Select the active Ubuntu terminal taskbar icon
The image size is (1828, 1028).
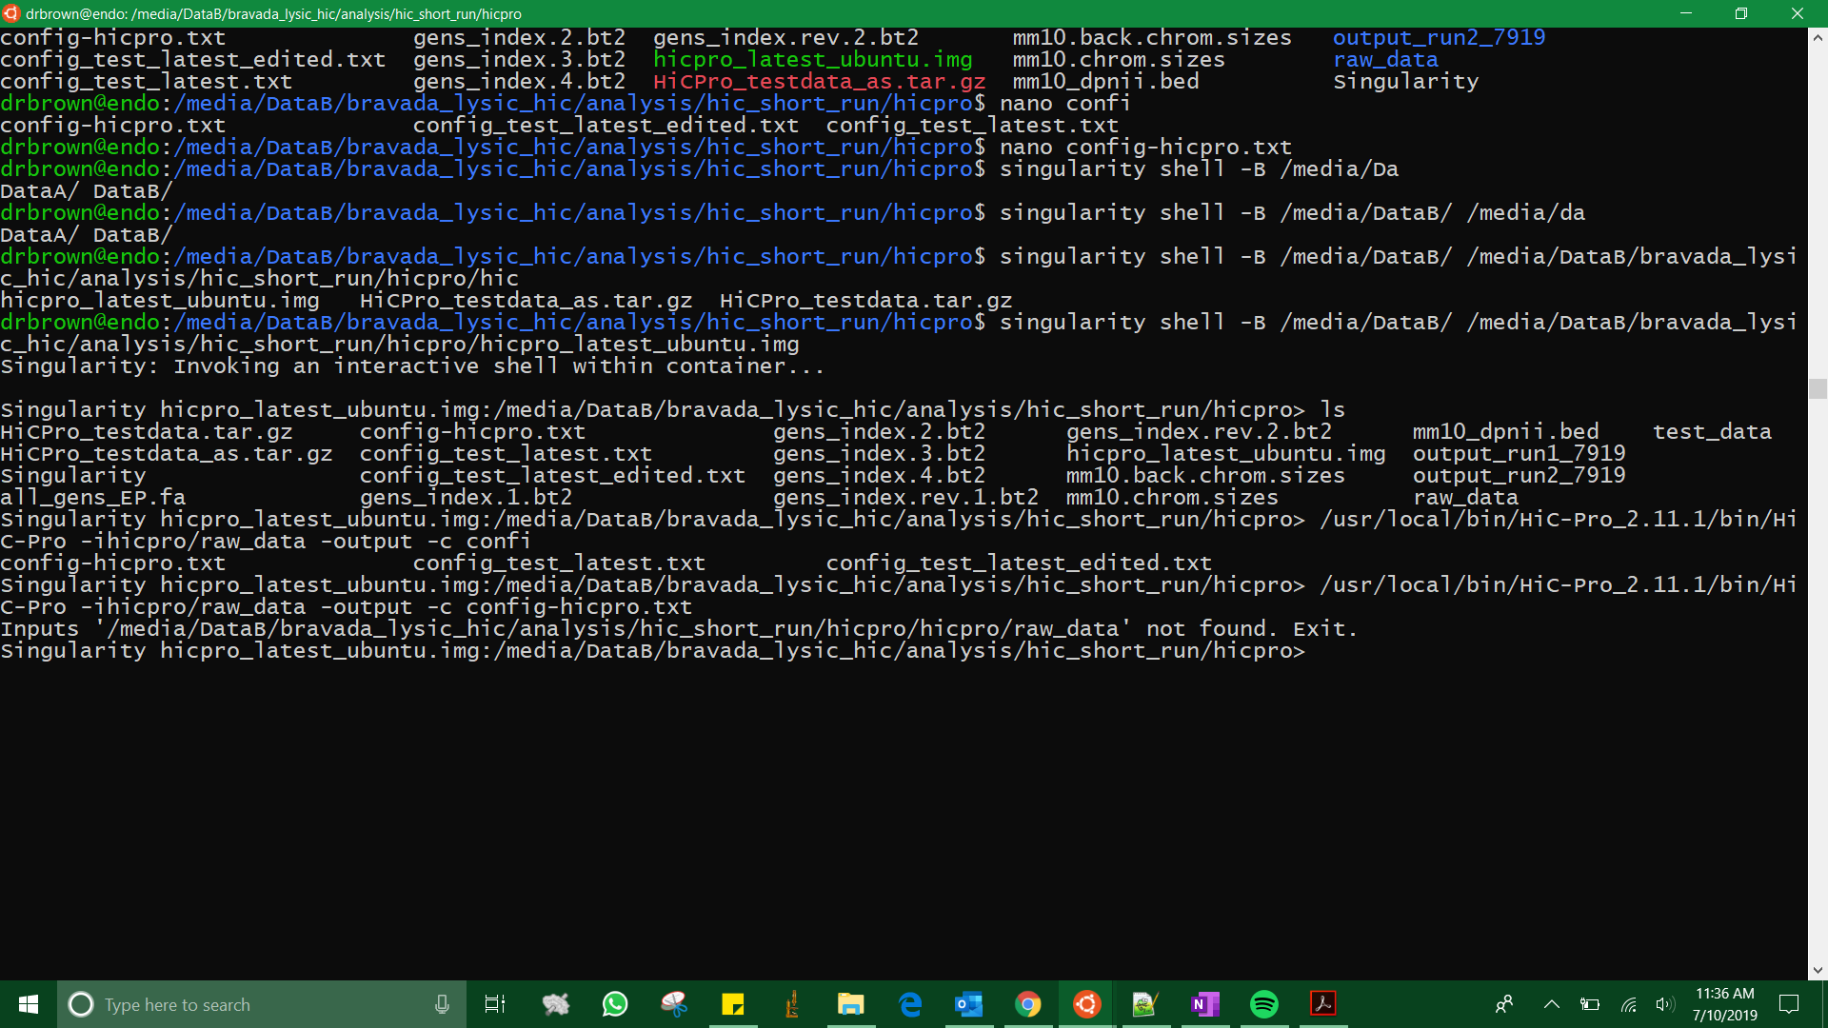pos(1086,1004)
